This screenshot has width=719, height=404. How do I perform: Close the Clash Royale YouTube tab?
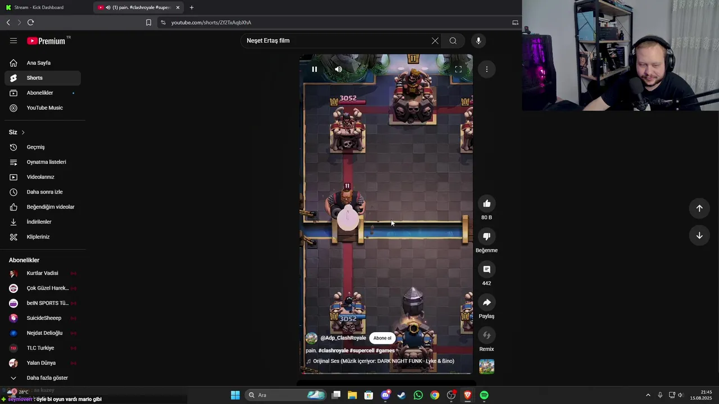(x=178, y=7)
